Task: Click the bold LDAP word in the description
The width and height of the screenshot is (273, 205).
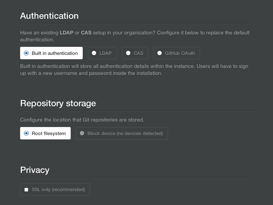Action: coord(66,33)
